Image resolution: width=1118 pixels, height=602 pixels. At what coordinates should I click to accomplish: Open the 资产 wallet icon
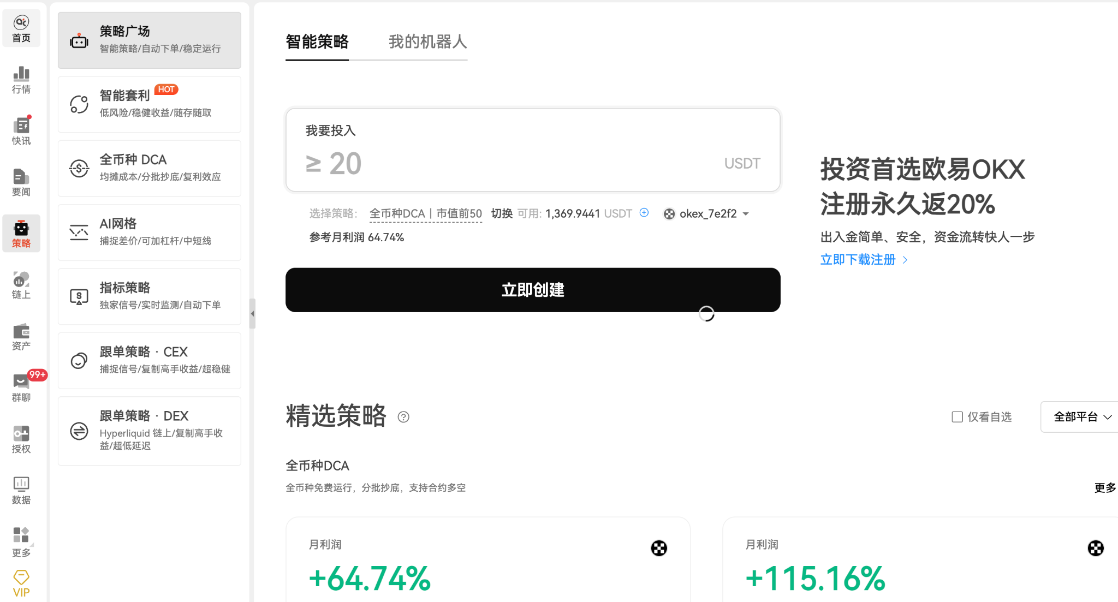[x=21, y=336]
